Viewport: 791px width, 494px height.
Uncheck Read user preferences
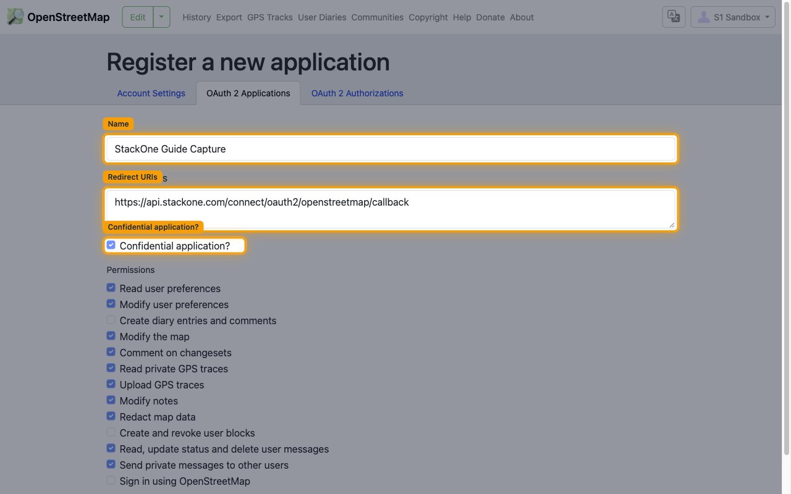coord(111,288)
